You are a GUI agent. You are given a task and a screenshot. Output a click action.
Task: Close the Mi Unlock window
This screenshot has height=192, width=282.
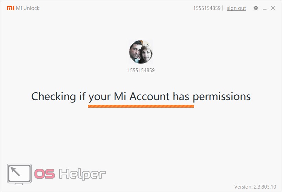point(273,8)
